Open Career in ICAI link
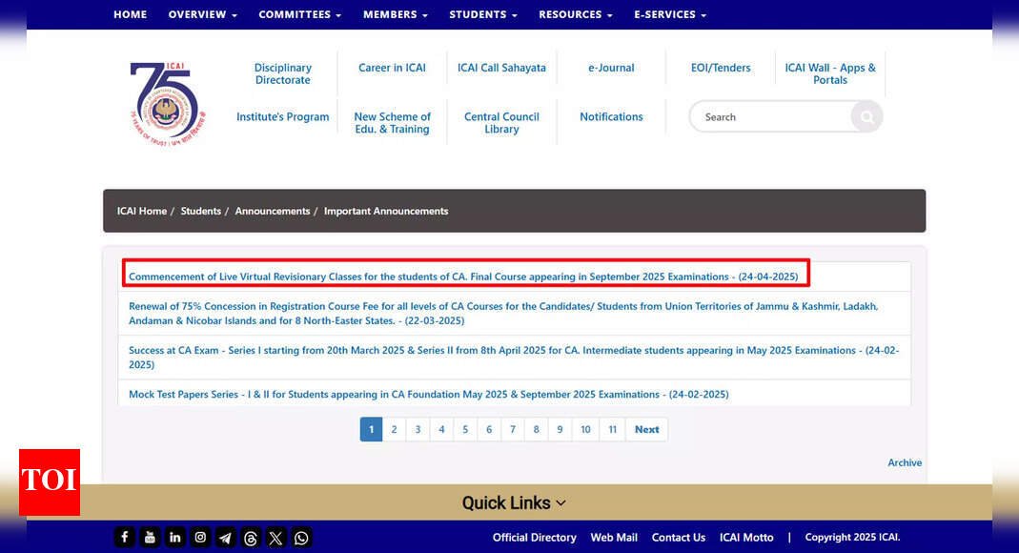 [392, 68]
